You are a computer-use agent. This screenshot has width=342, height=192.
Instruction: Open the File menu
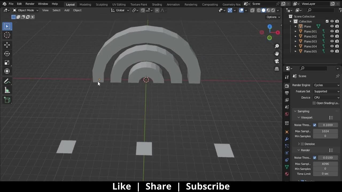pos(11,4)
